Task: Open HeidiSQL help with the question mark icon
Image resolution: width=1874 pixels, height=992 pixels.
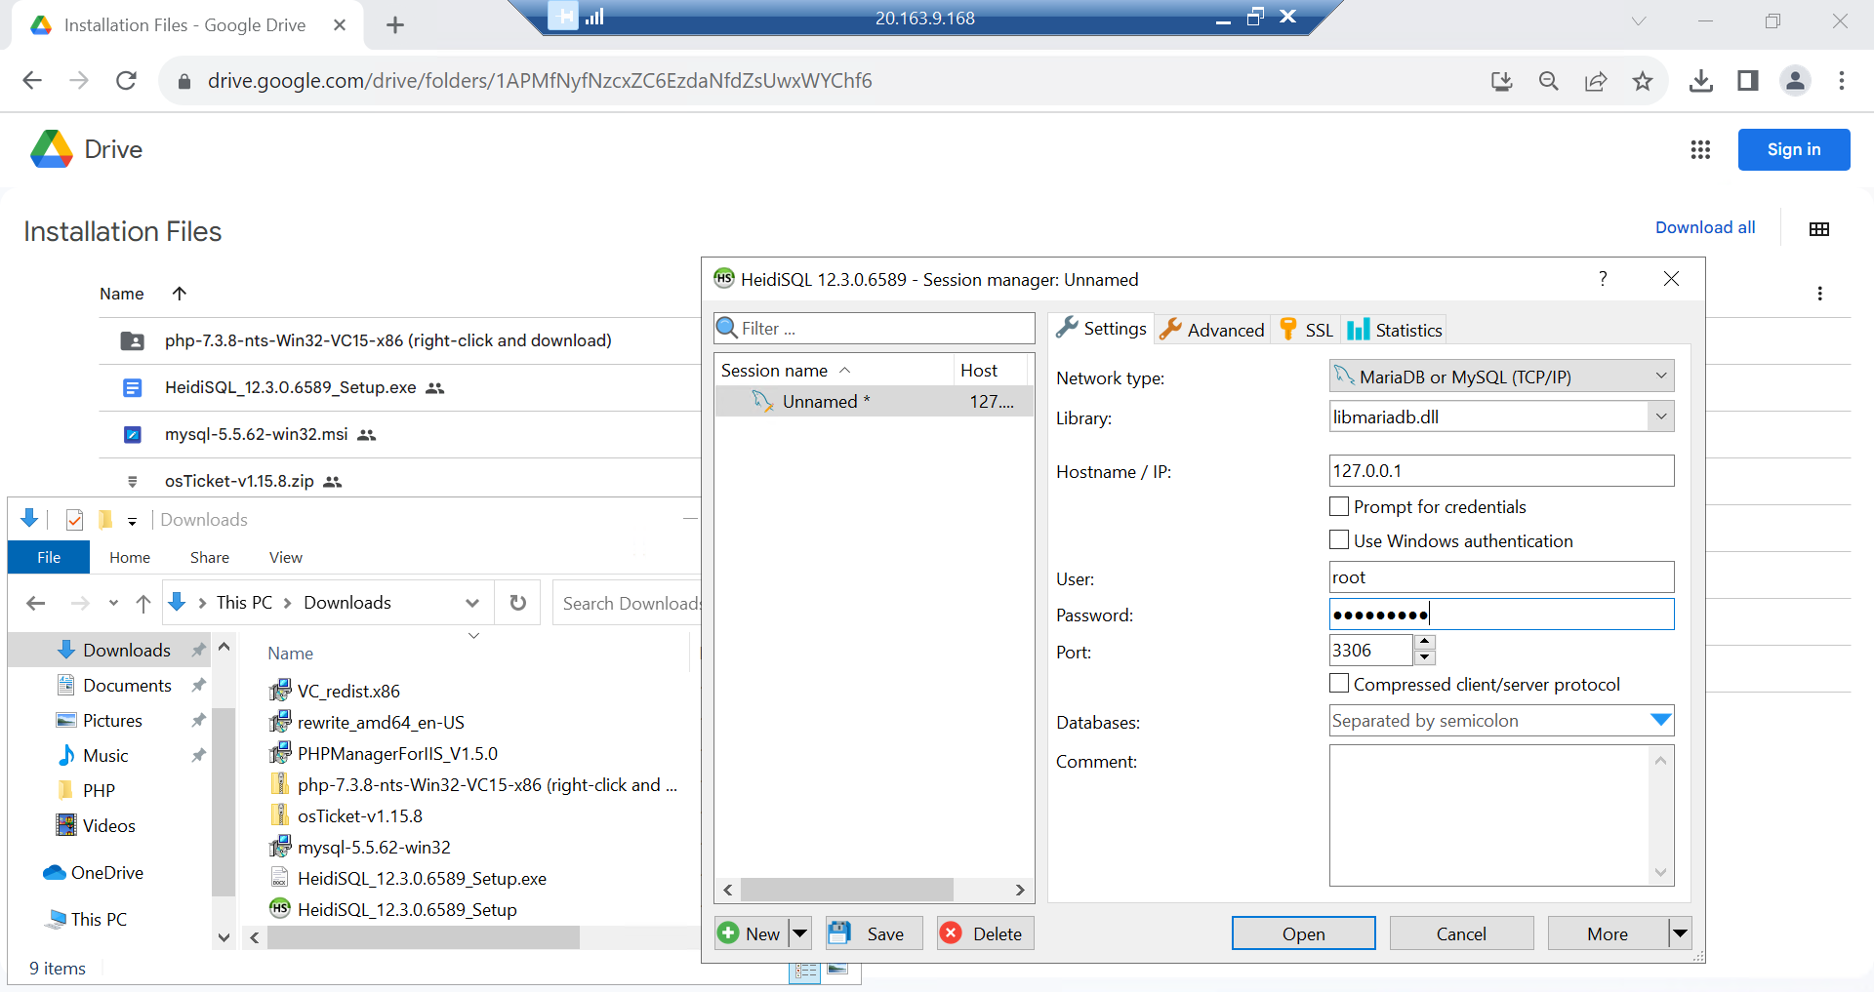Action: (1602, 279)
